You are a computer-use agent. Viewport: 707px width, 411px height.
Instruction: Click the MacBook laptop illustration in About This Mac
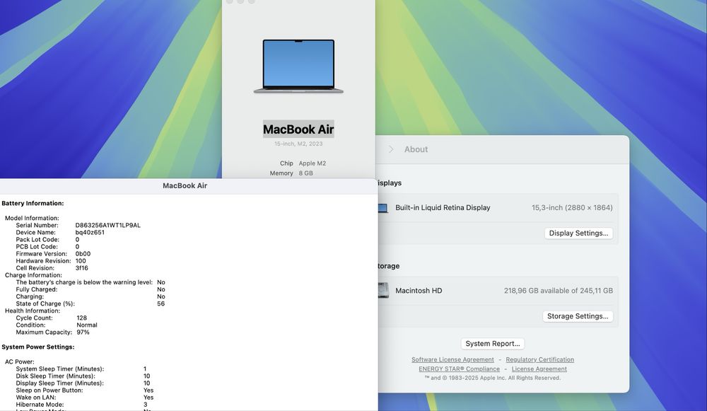coord(298,66)
